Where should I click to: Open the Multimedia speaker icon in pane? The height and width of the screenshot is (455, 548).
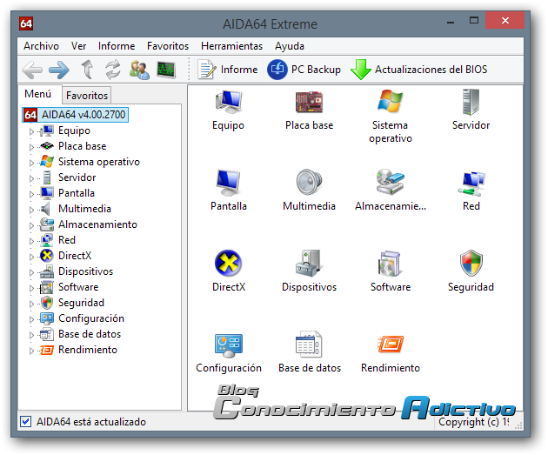click(x=310, y=182)
